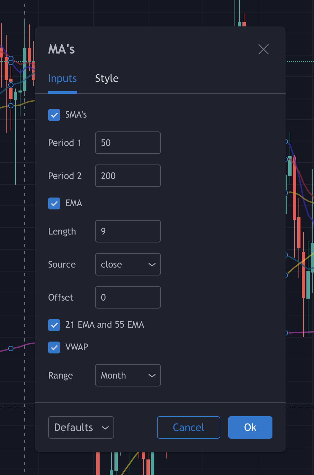Viewport: 314px width, 475px height.
Task: Click the Period 1 input field
Action: 128,143
